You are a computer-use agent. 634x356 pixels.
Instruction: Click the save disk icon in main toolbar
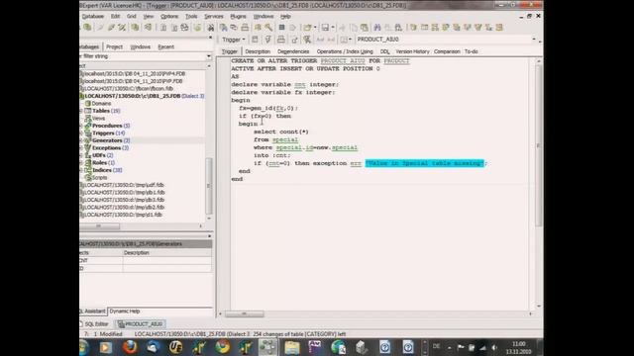coord(325,28)
